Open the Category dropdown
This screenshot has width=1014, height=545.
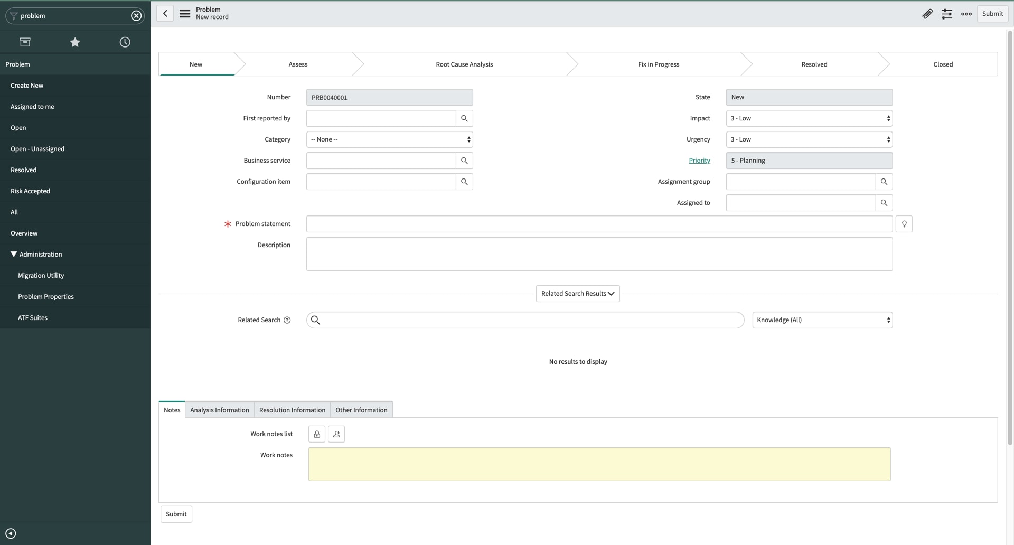click(390, 139)
